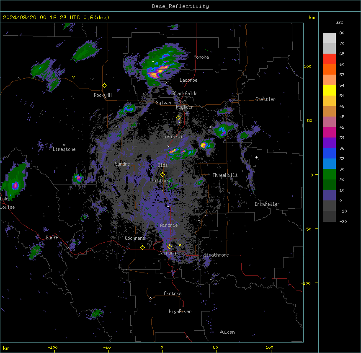The width and height of the screenshot is (361, 353).
Task: Click the RockyMH label
Action: tap(103, 95)
